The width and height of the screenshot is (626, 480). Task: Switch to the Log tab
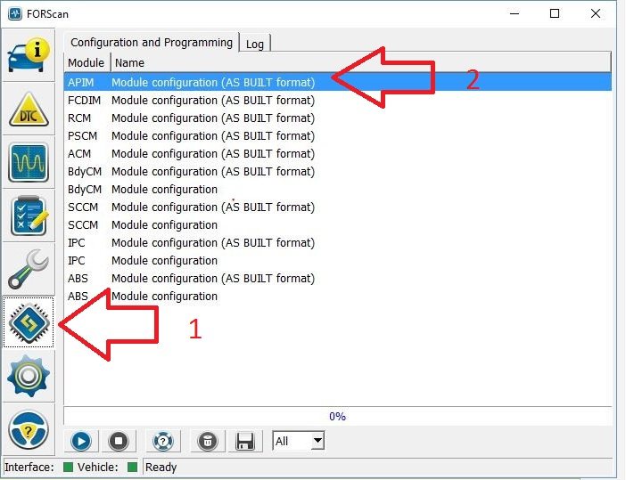[255, 44]
